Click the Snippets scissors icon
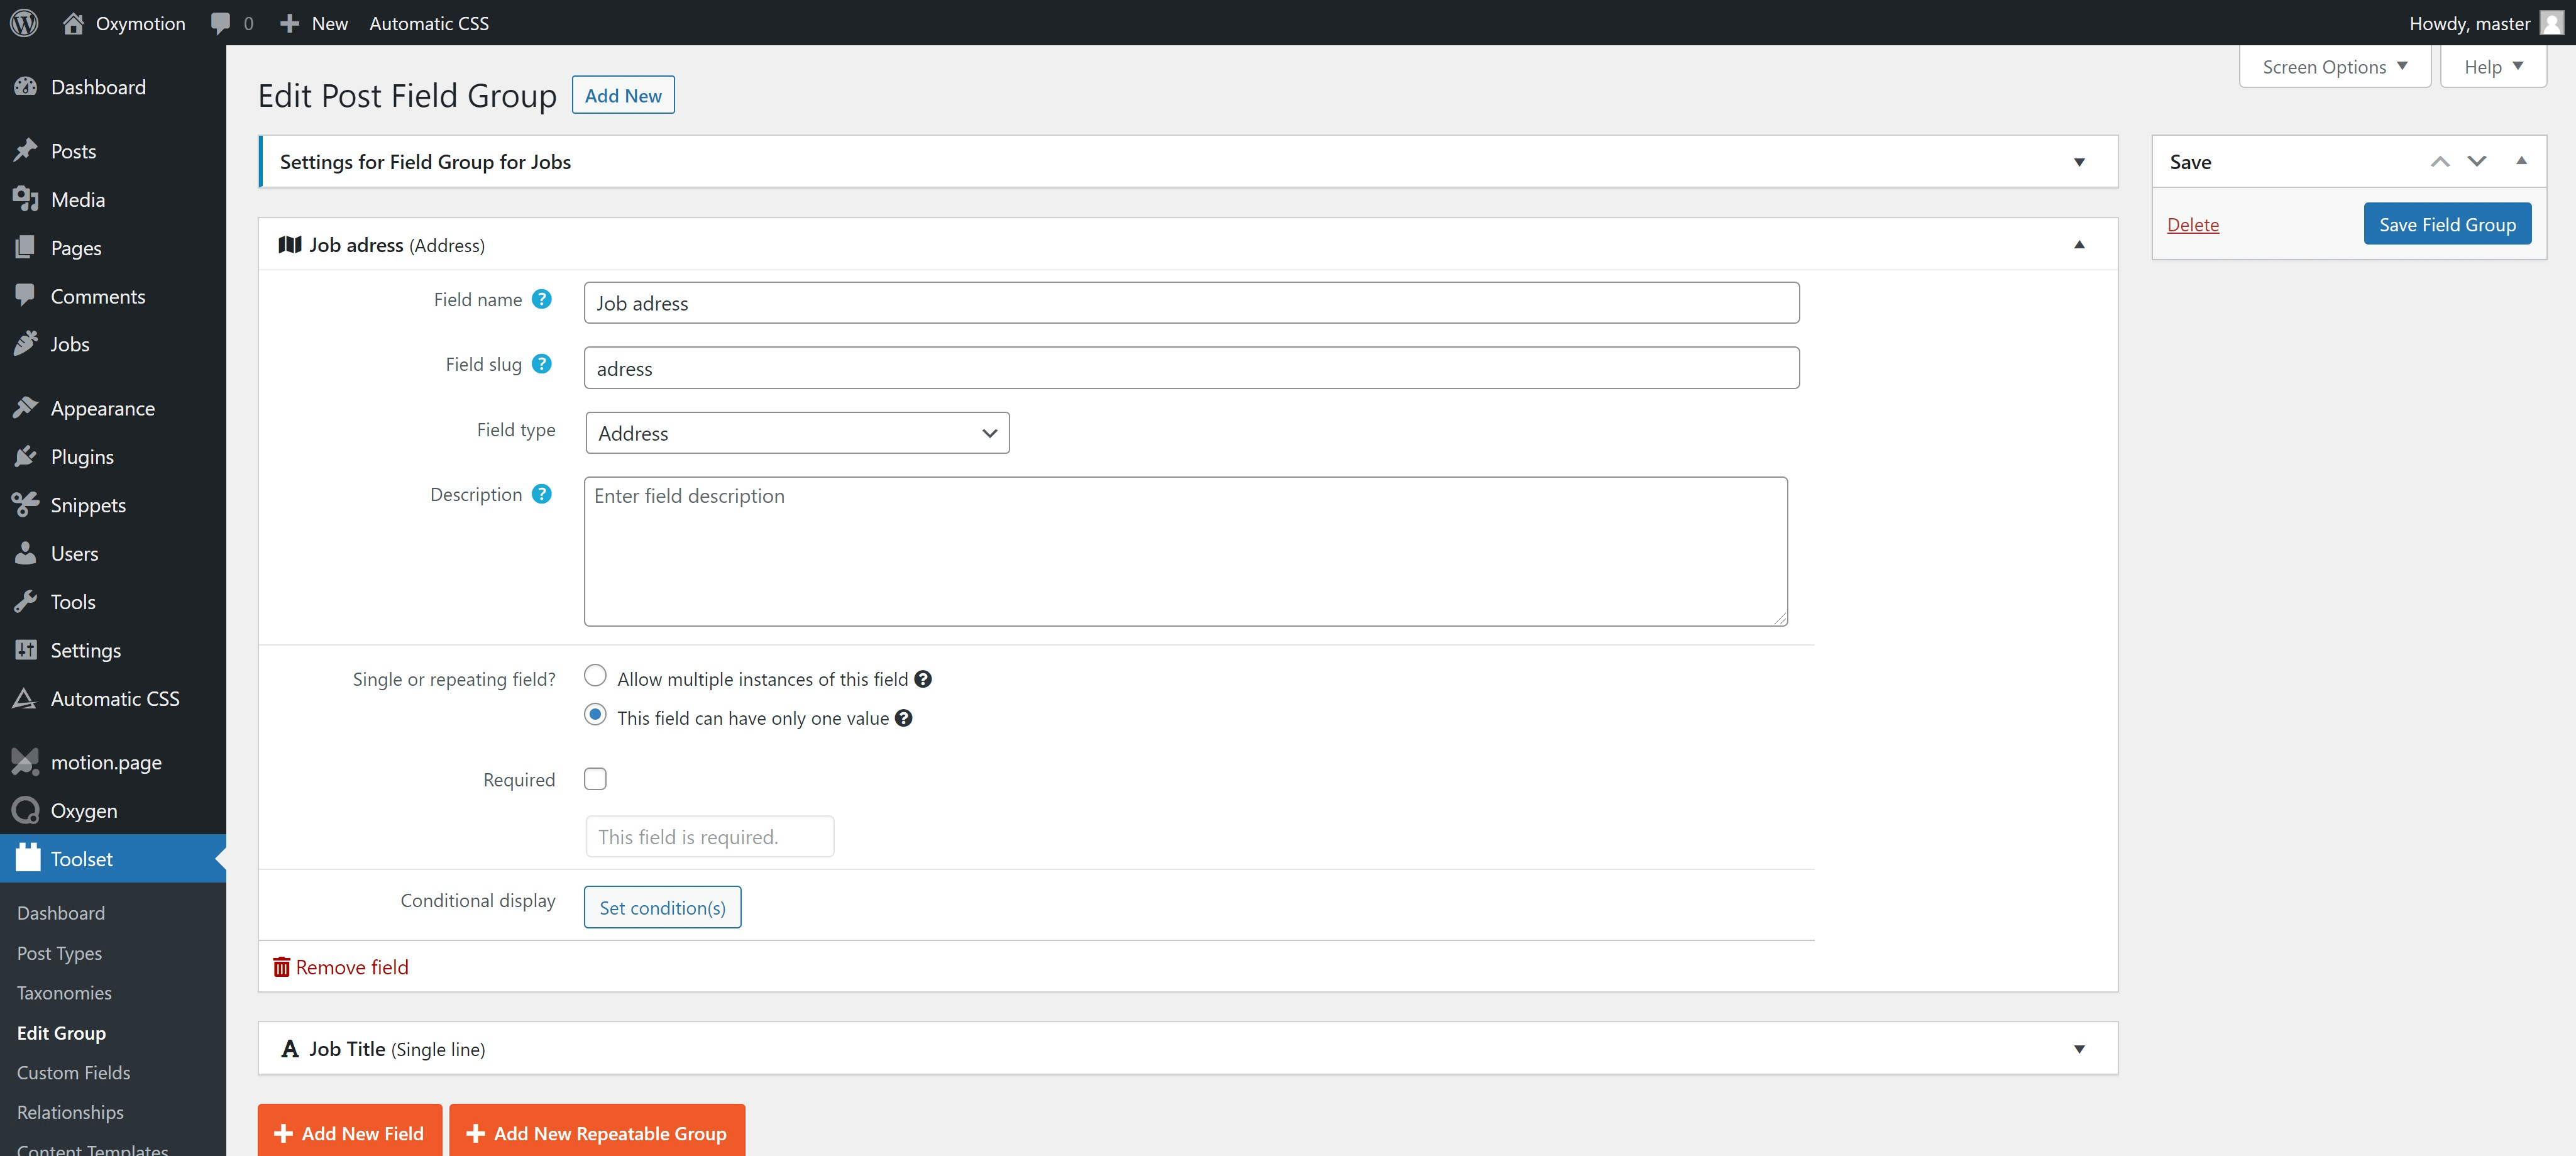 [26, 505]
